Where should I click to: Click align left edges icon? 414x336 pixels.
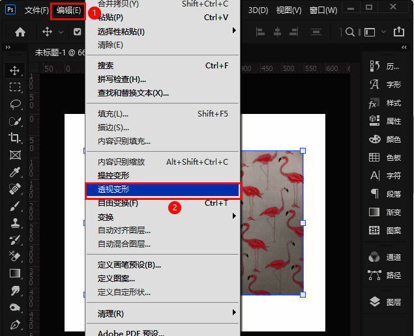260,32
